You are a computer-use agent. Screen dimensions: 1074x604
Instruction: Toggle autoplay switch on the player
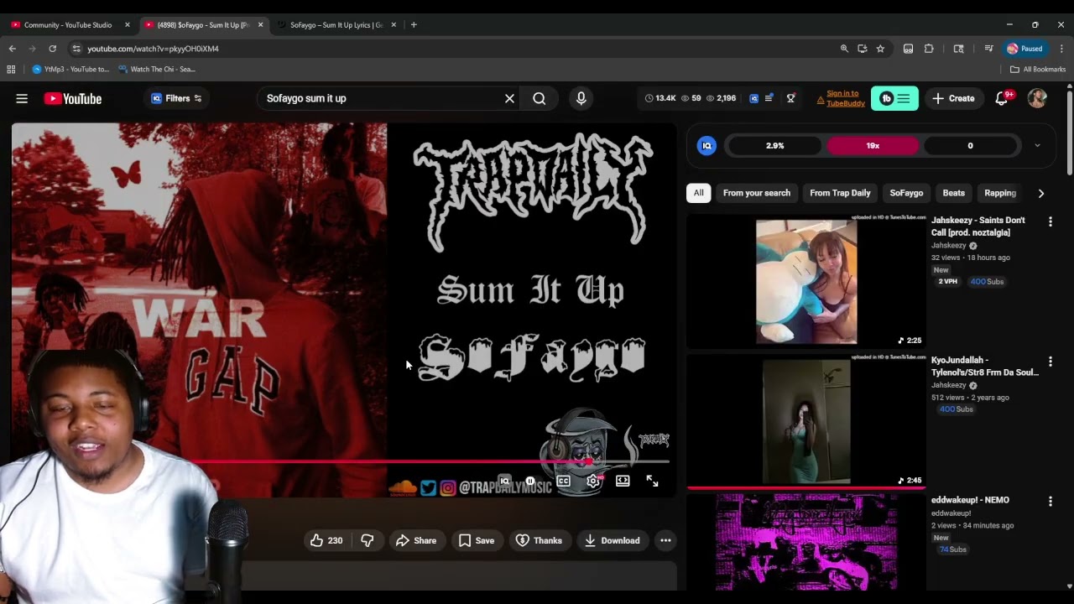(x=529, y=481)
